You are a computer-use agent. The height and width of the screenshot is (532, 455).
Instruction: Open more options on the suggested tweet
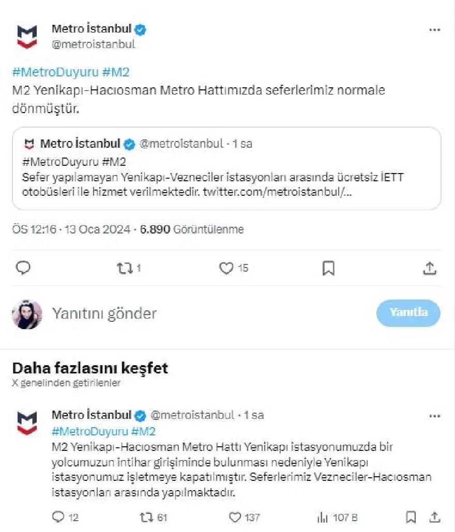(x=435, y=416)
